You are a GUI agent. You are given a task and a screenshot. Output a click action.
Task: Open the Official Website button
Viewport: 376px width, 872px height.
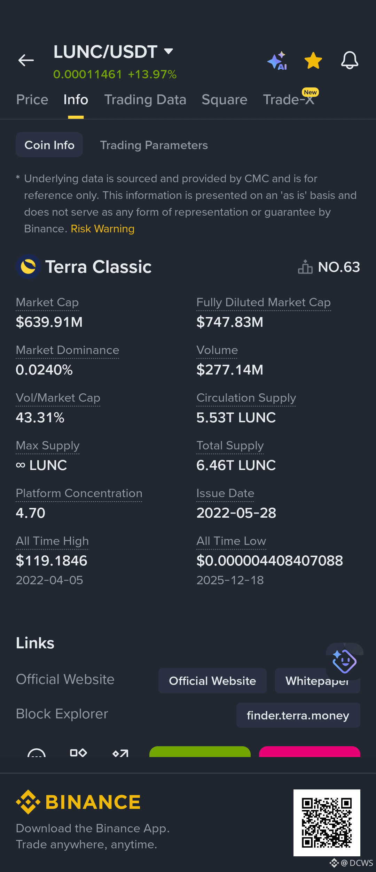click(x=212, y=681)
